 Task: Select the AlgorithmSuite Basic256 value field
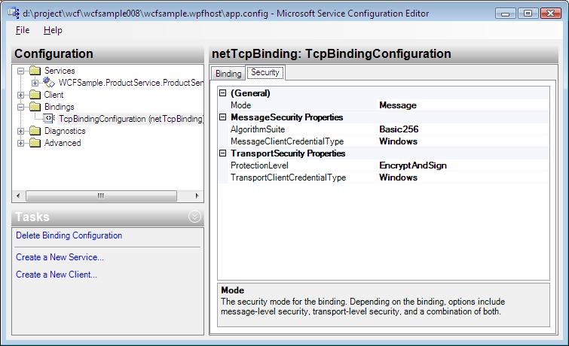click(463, 129)
